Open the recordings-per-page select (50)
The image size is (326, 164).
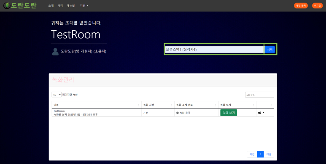57,95
